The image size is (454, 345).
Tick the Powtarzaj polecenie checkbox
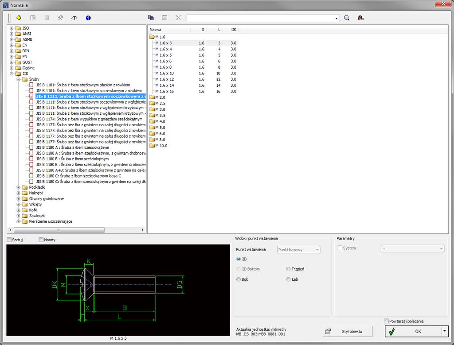pos(386,321)
